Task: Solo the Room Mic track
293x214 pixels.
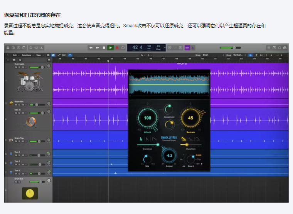Action: pos(19,105)
